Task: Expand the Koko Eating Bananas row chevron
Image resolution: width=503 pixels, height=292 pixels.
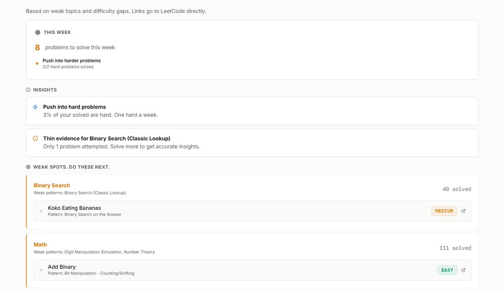Action: tap(41, 211)
